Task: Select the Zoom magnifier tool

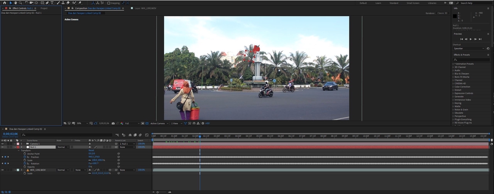Action: (x=21, y=3)
